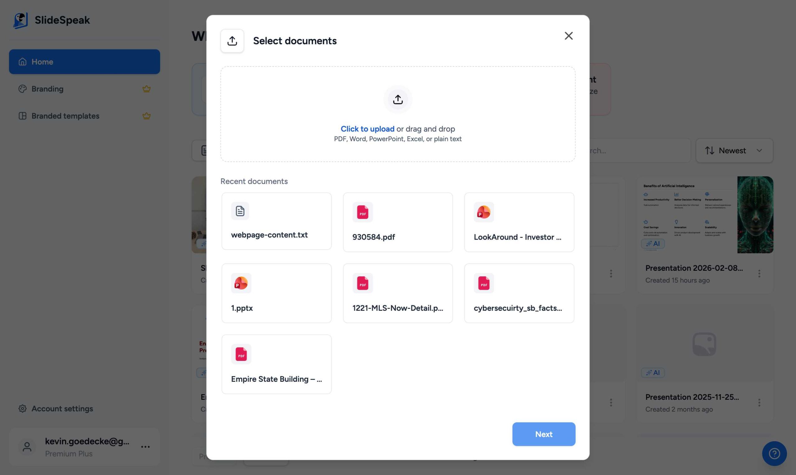This screenshot has width=796, height=475.
Task: Select Branding in the sidebar
Action: click(47, 89)
